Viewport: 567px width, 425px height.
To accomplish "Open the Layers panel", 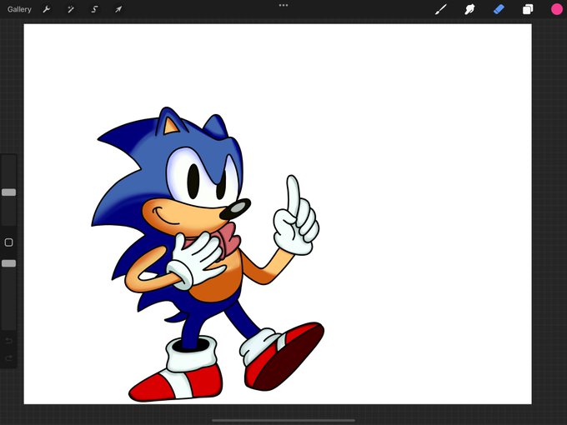I will tap(528, 9).
